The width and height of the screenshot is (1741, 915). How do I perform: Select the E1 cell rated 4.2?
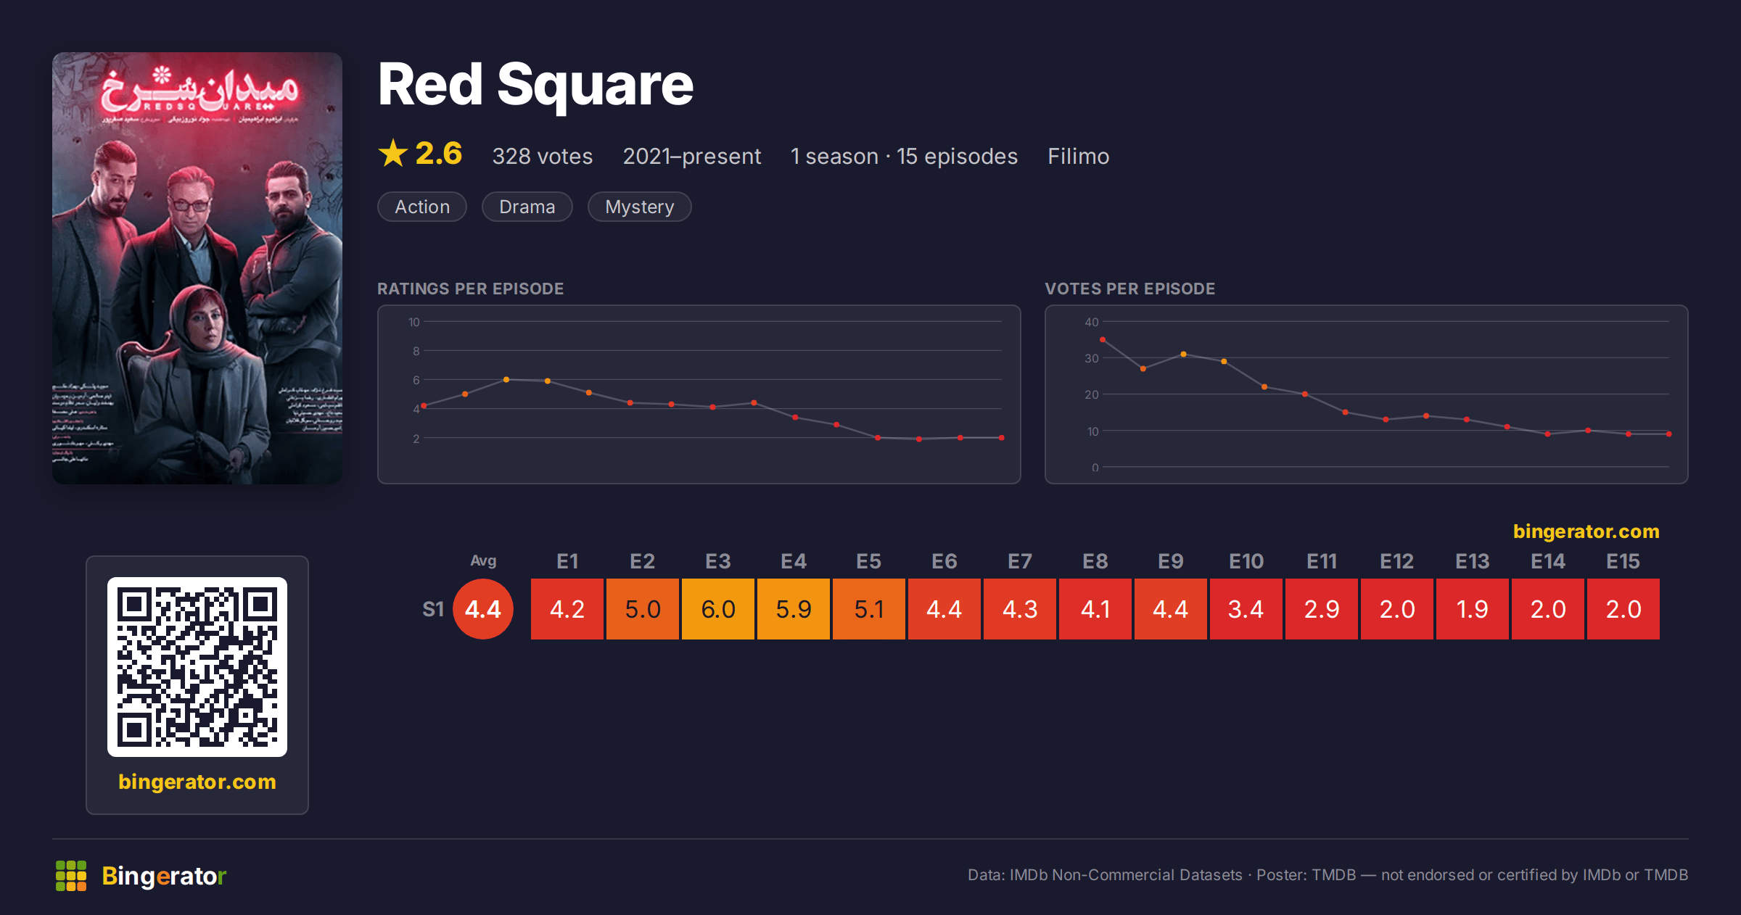(x=567, y=609)
